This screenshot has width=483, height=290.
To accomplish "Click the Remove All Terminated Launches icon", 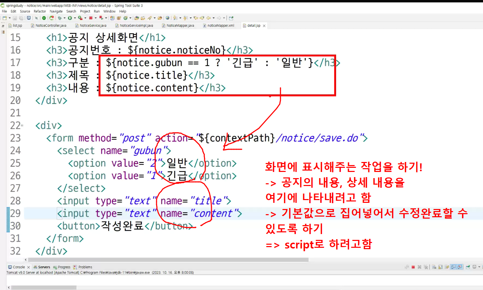I will 426,267.
